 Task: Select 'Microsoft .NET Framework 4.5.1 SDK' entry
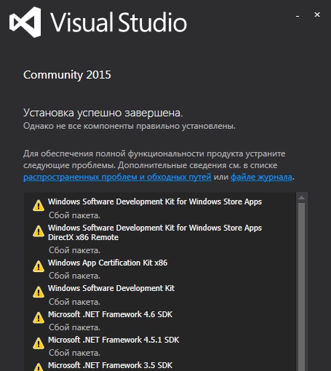pos(113,340)
